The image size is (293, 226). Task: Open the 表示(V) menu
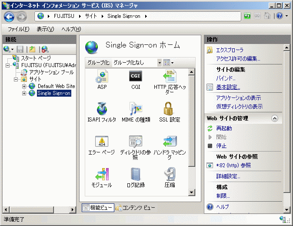click(x=45, y=29)
